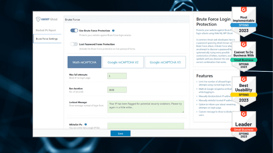Enable Lost Password Form Protection toggle
Image resolution: width=273 pixels, height=153 pixels.
pos(74,44)
